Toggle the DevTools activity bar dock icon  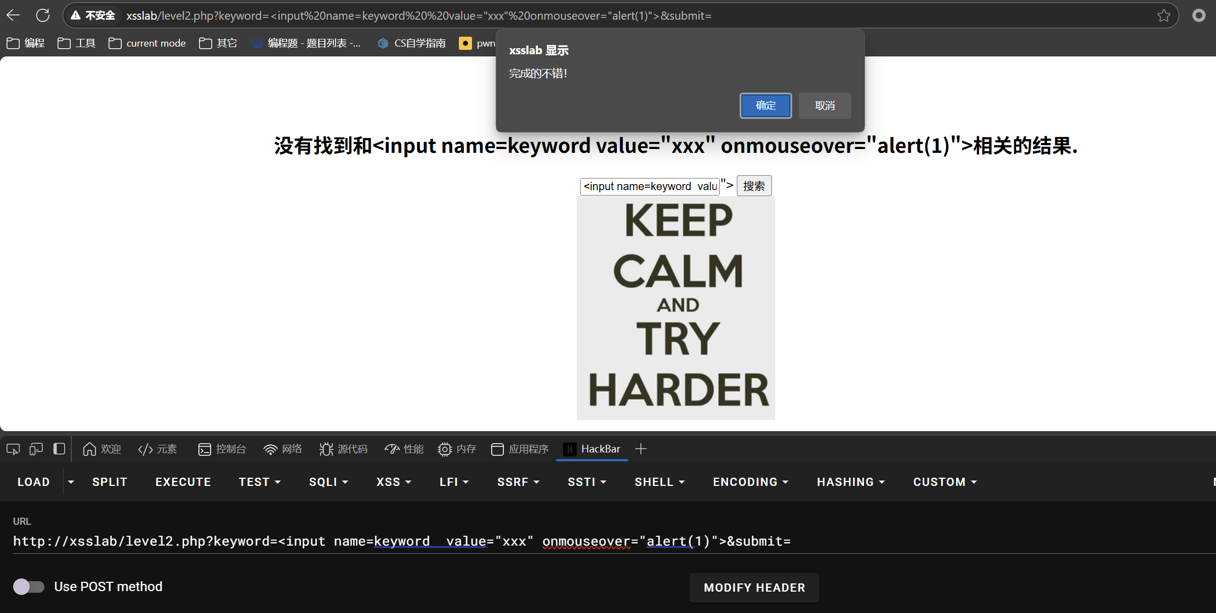point(59,449)
